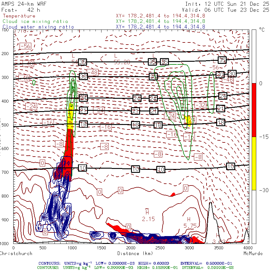Viewport: 271px width, 271px height.
Task: Click the "AMPS 24-km WRF" title
Action: [x=24, y=4]
